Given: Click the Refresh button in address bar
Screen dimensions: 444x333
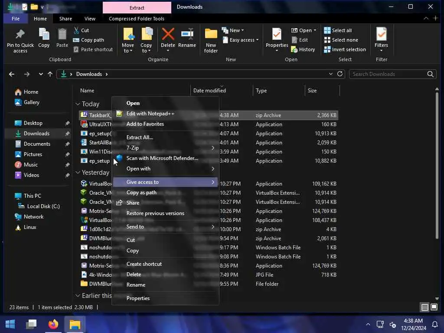Looking at the screenshot, I should 340,74.
